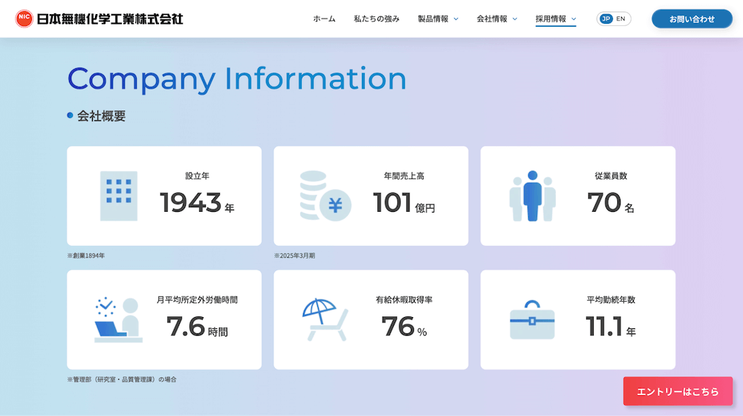The image size is (743, 416).
Task: Switch language to JP
Action: tap(606, 19)
